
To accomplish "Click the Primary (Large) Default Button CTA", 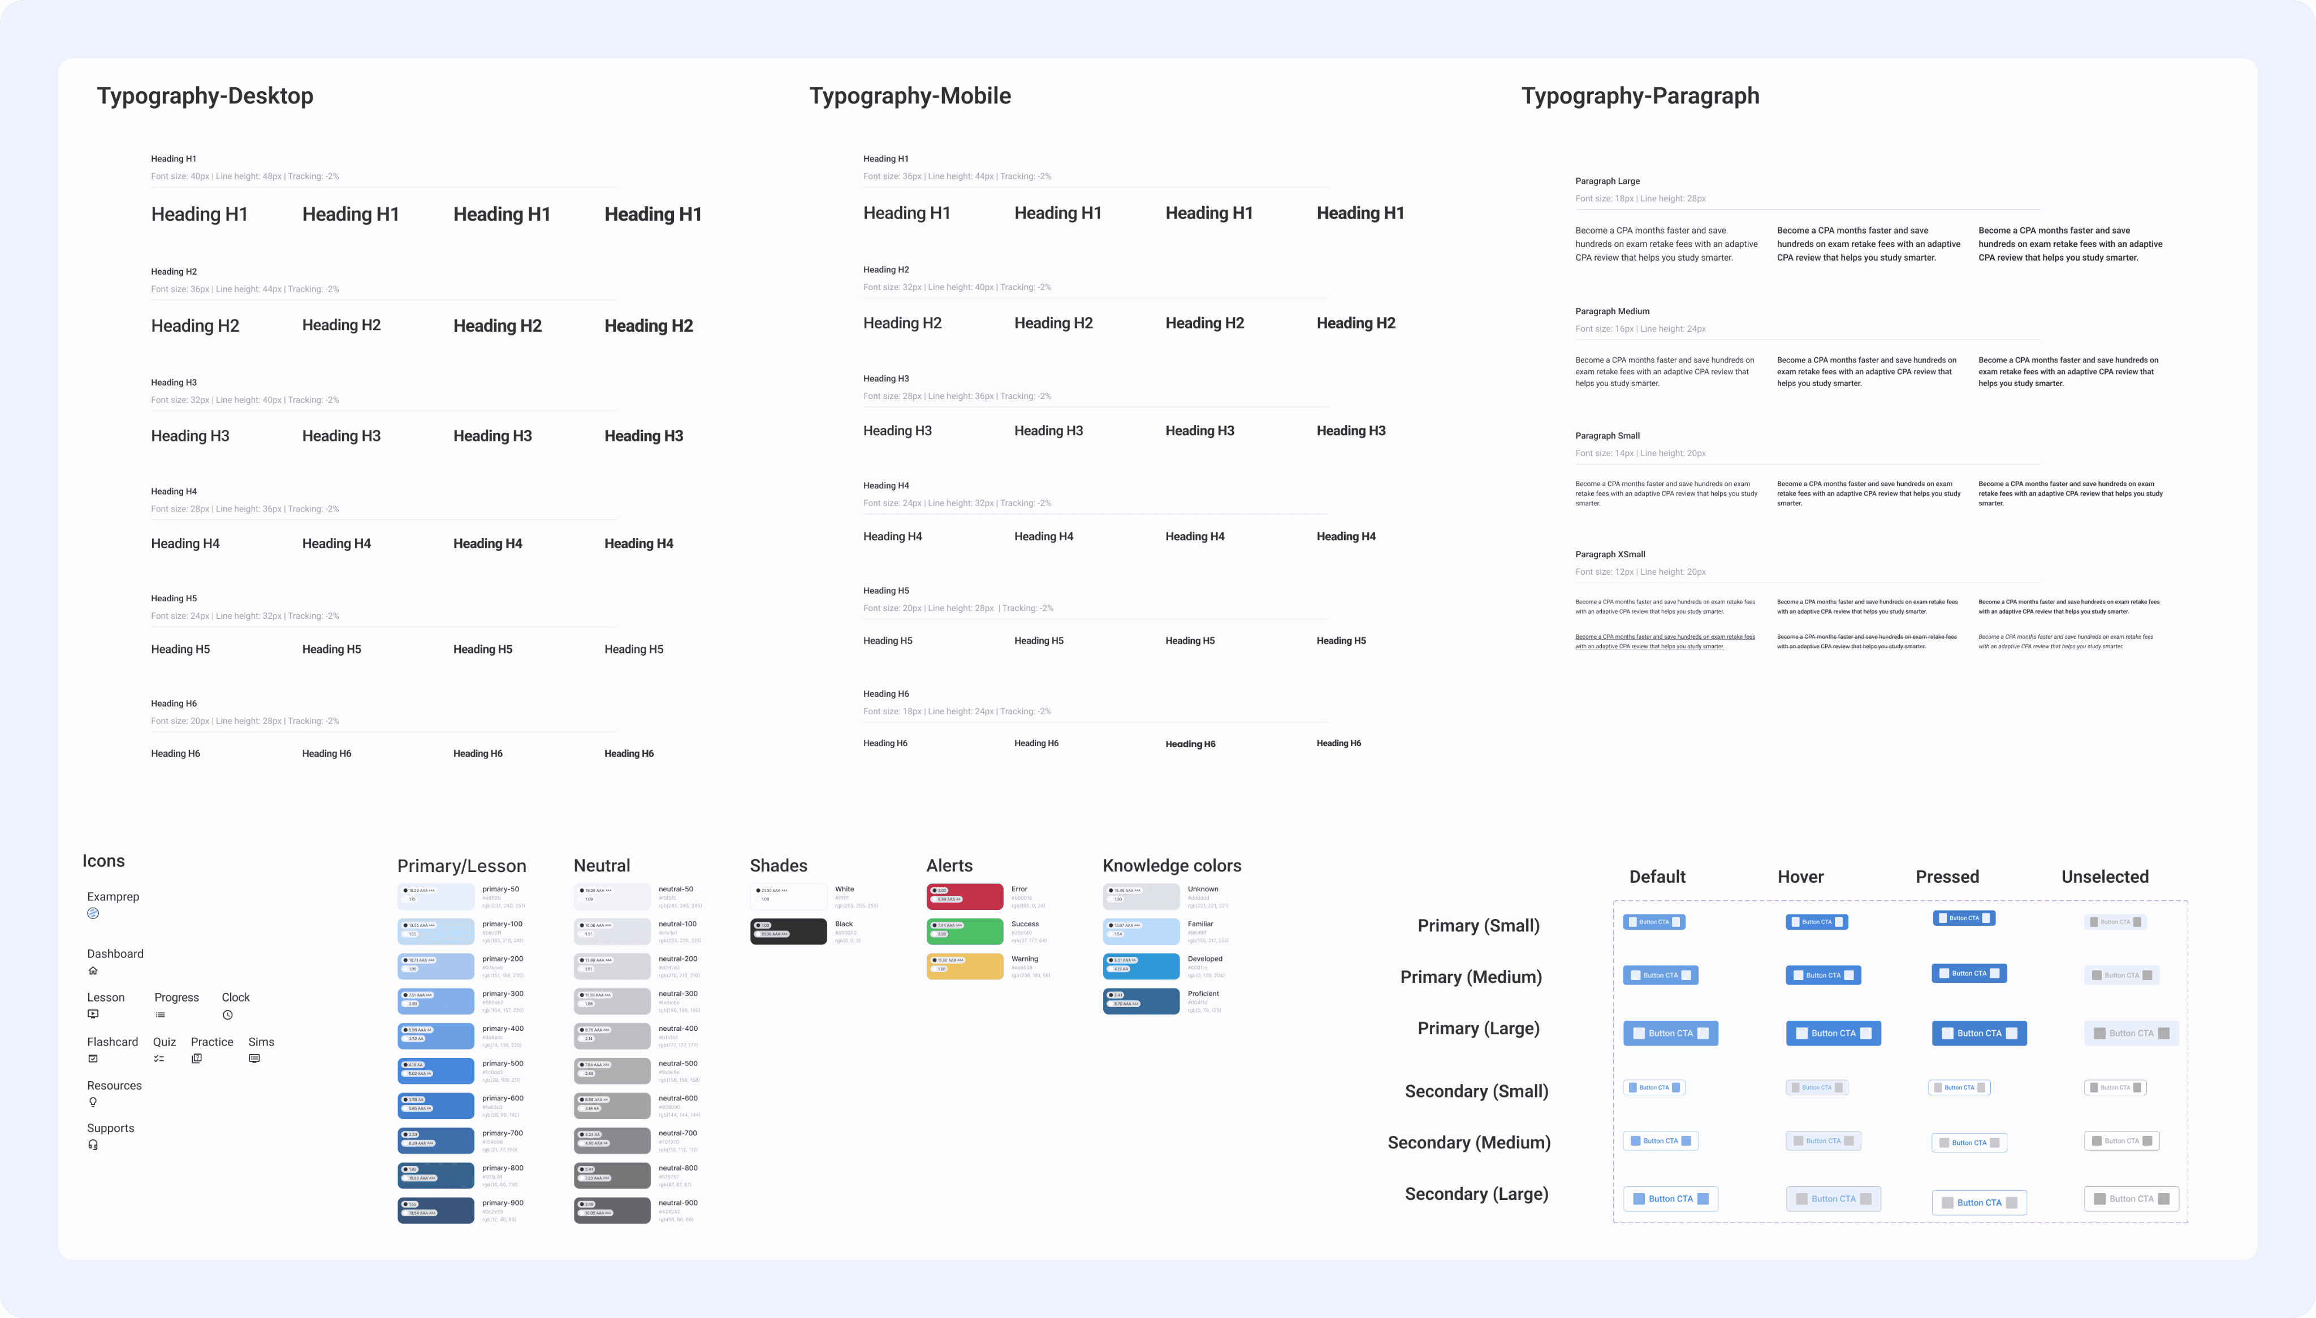I will click(x=1670, y=1033).
